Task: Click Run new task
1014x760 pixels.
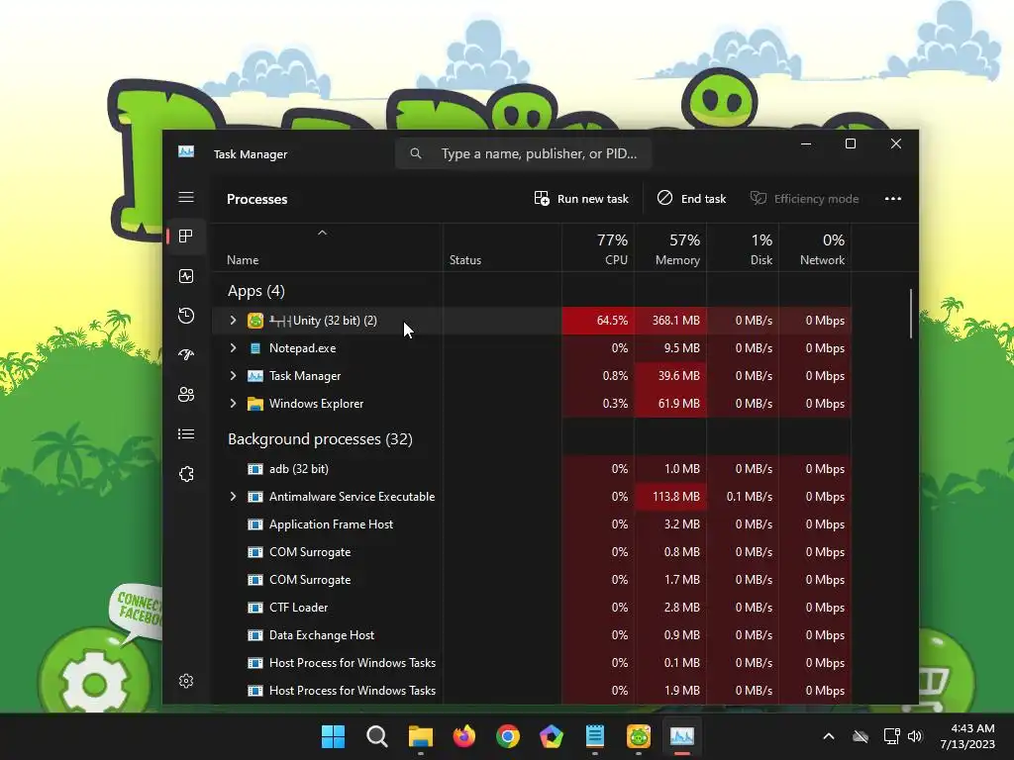Action: pos(581,199)
